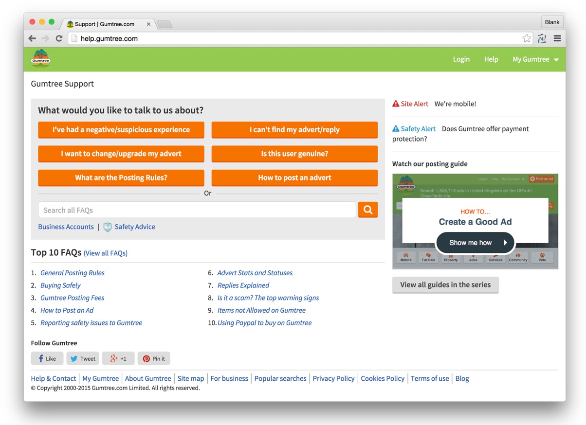586x425 pixels.
Task: Open Privacy Policy footer link
Action: coord(333,378)
